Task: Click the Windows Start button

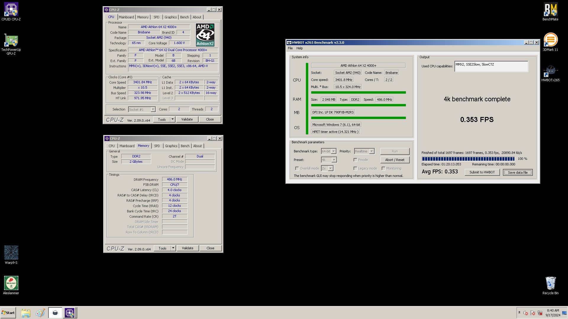Action: [8, 313]
